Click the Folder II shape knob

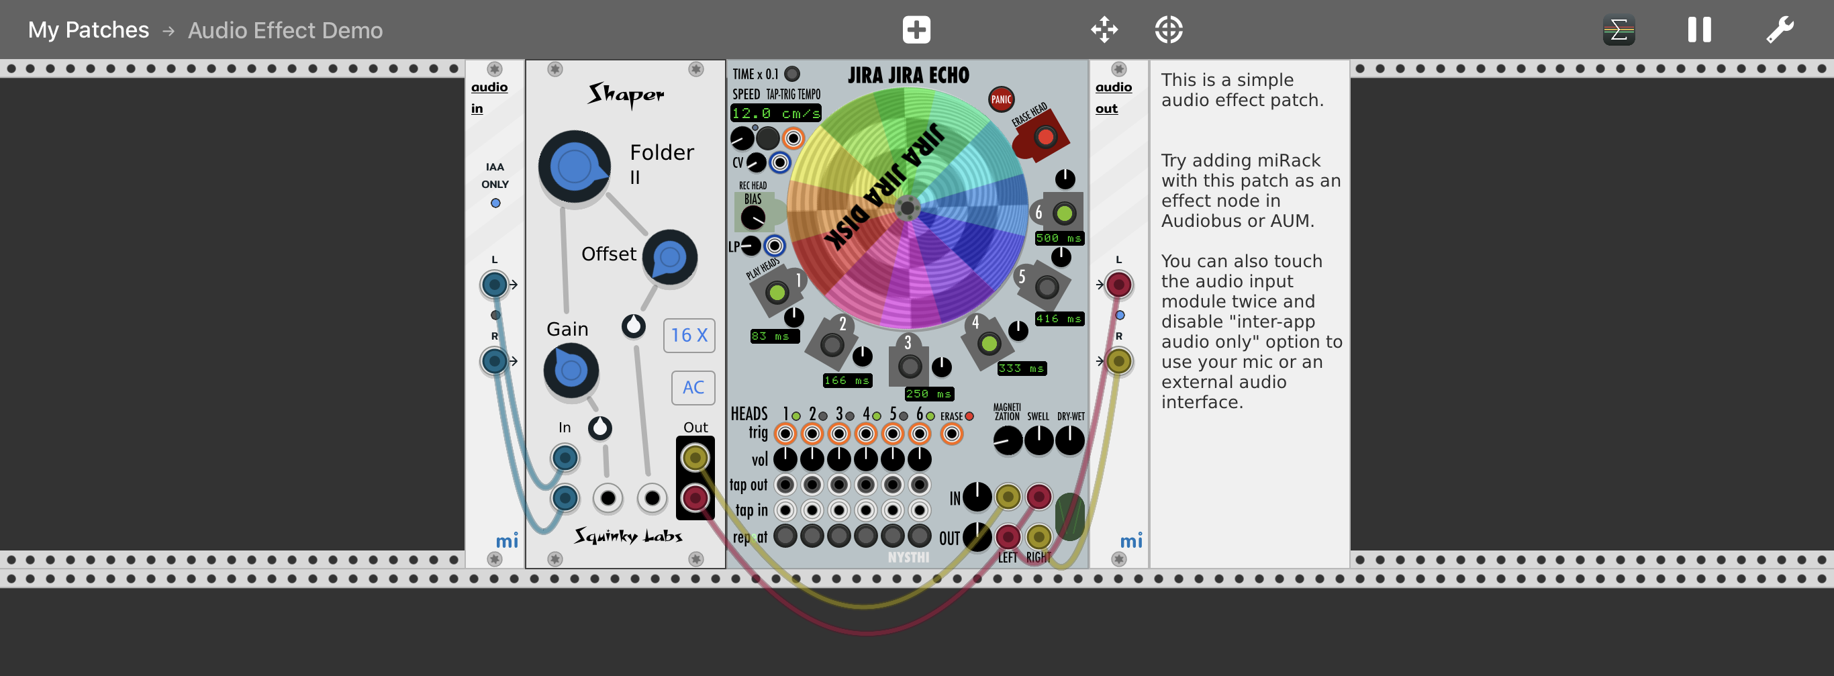(574, 166)
